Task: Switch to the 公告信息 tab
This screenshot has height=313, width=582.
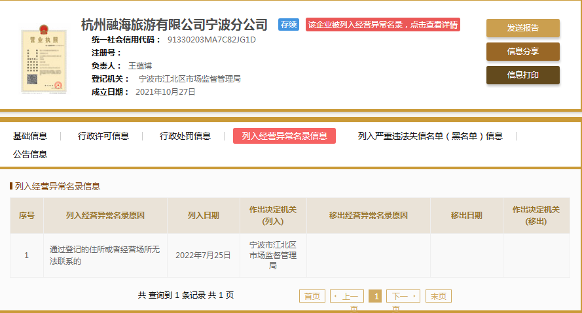Action: (x=30, y=154)
